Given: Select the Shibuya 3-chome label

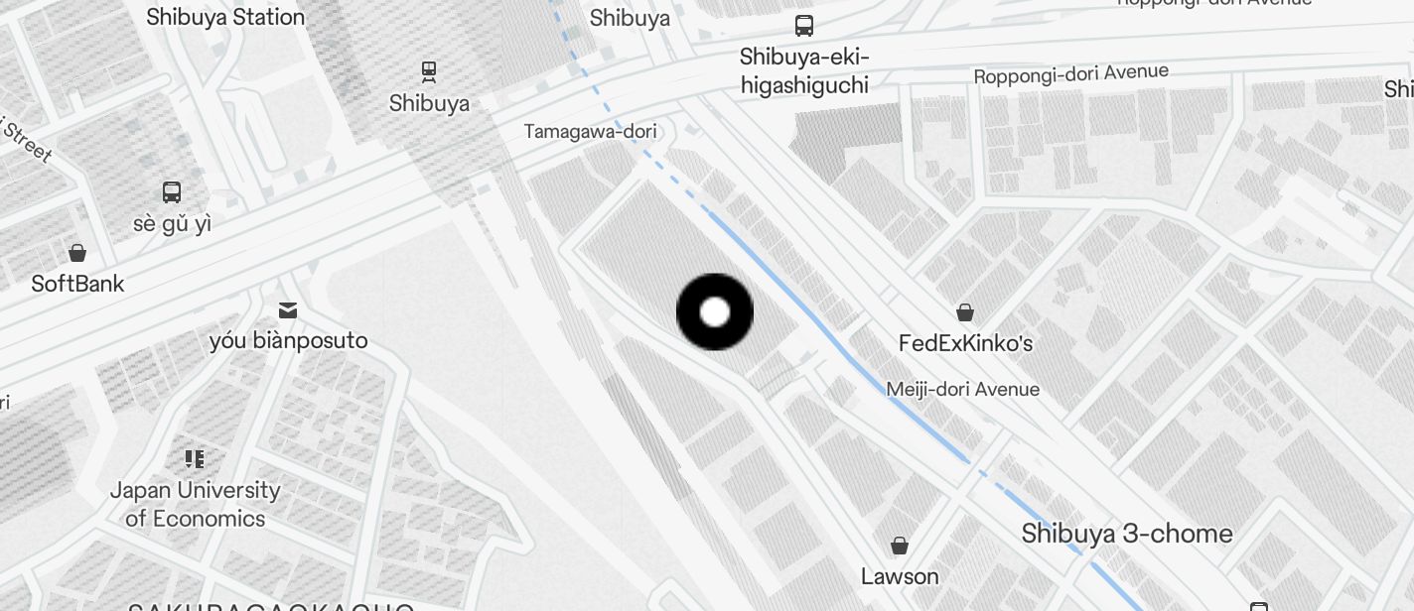Looking at the screenshot, I should click(1127, 534).
